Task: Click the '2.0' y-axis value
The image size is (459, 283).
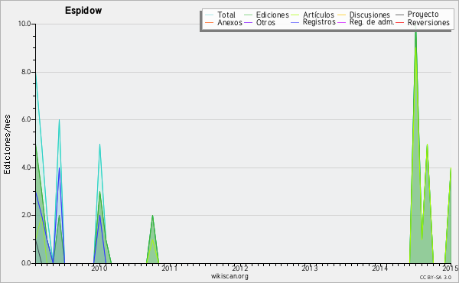Action: tap(26, 215)
